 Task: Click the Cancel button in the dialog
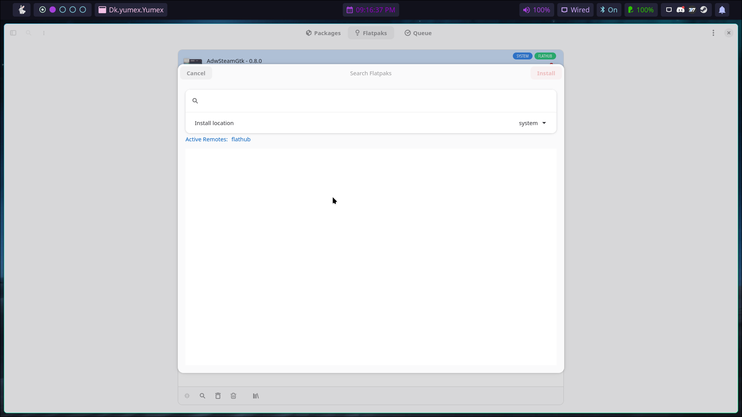click(196, 73)
